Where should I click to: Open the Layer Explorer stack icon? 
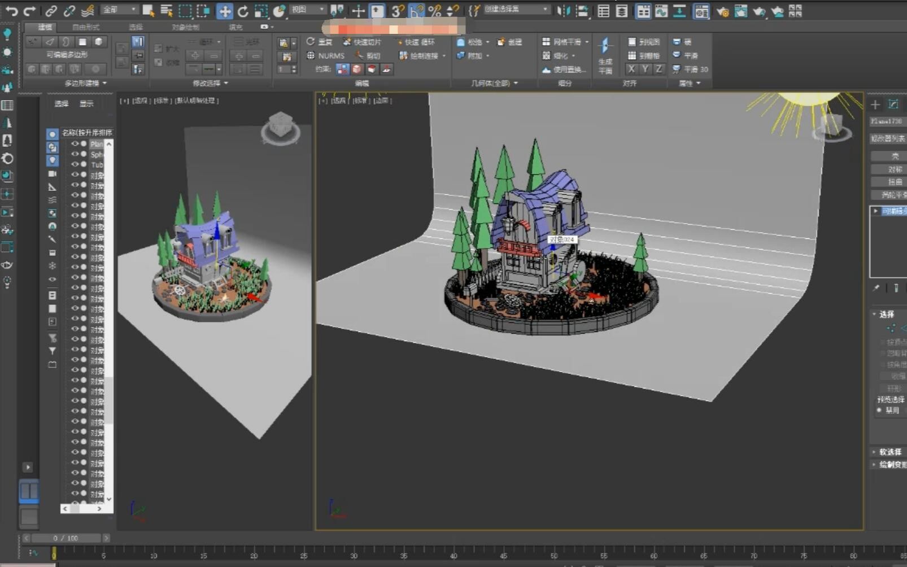[x=621, y=11]
